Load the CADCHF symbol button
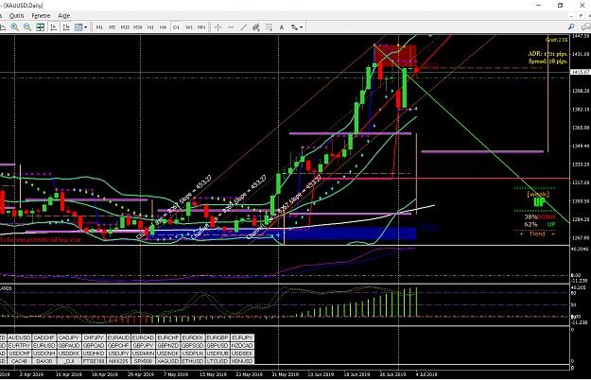Viewport: 591px width, 380px height. click(x=44, y=337)
